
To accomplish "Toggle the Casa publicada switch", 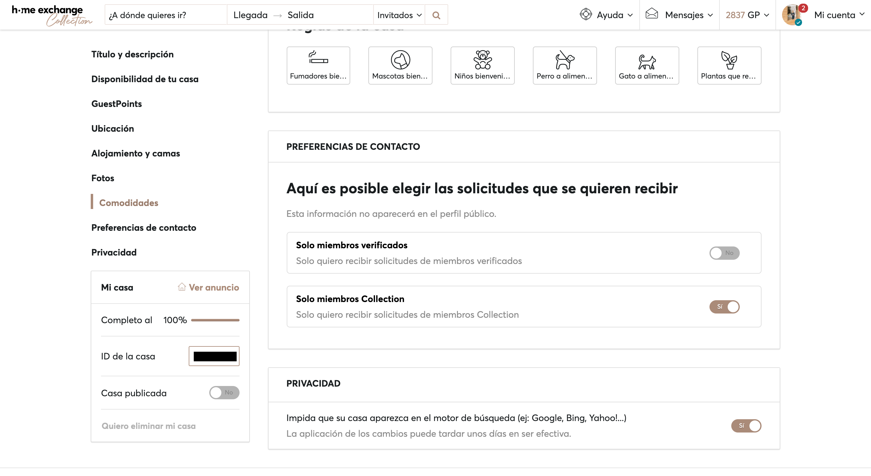I will pyautogui.click(x=224, y=393).
